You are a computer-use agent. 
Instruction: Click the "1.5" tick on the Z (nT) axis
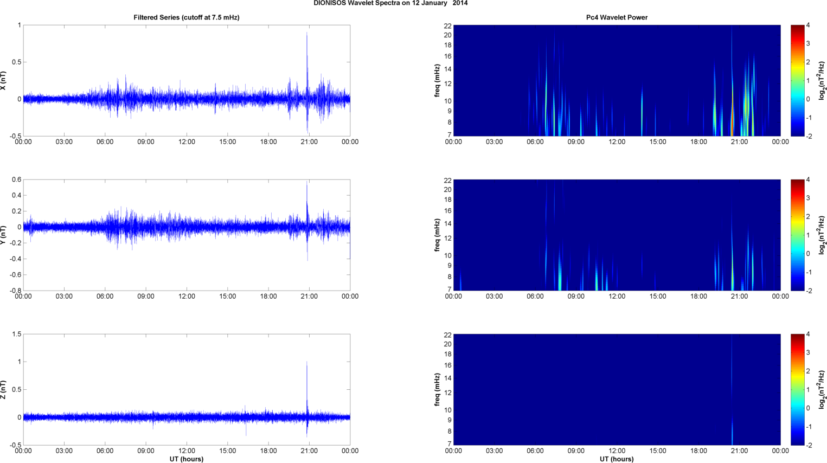click(16, 335)
